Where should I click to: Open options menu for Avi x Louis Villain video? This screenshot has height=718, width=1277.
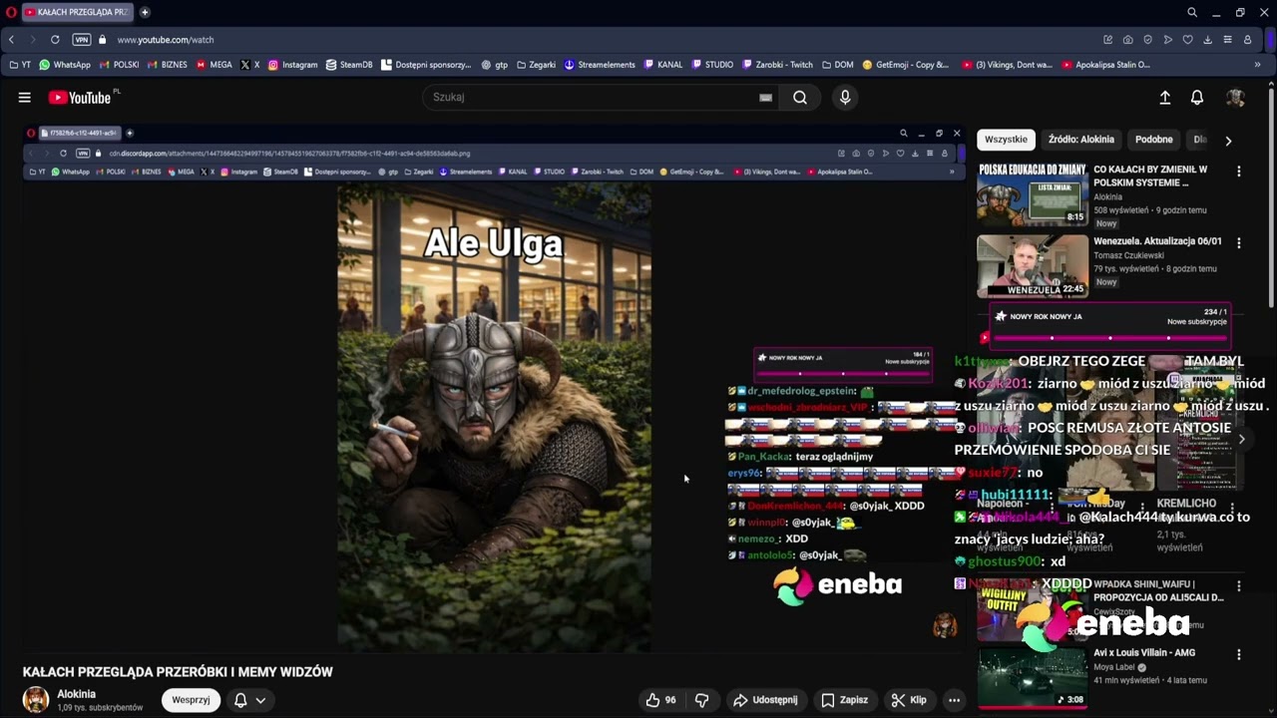click(1239, 655)
